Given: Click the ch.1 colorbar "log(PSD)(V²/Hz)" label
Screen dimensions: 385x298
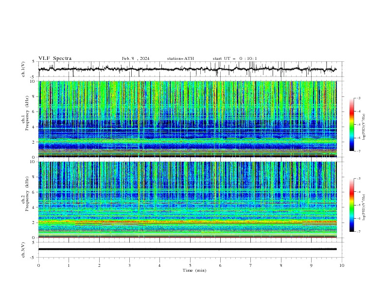Looking at the screenshot, I should coord(364,127).
